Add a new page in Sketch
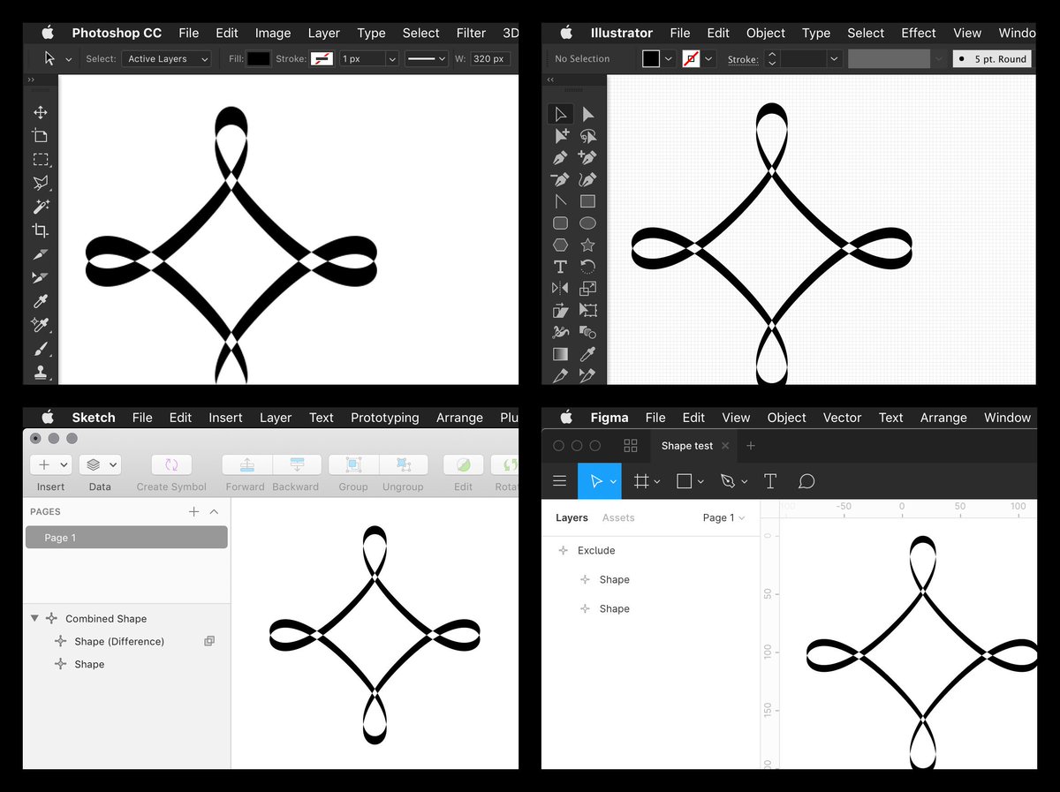 (193, 511)
